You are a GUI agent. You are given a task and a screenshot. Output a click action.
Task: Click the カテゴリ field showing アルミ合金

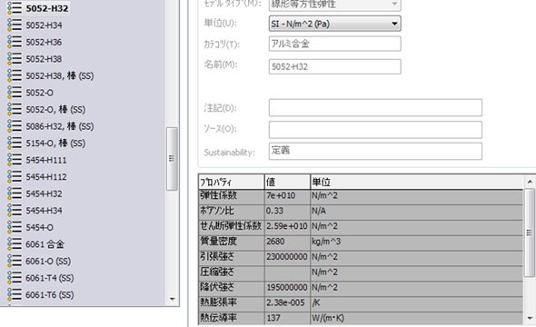(x=334, y=44)
